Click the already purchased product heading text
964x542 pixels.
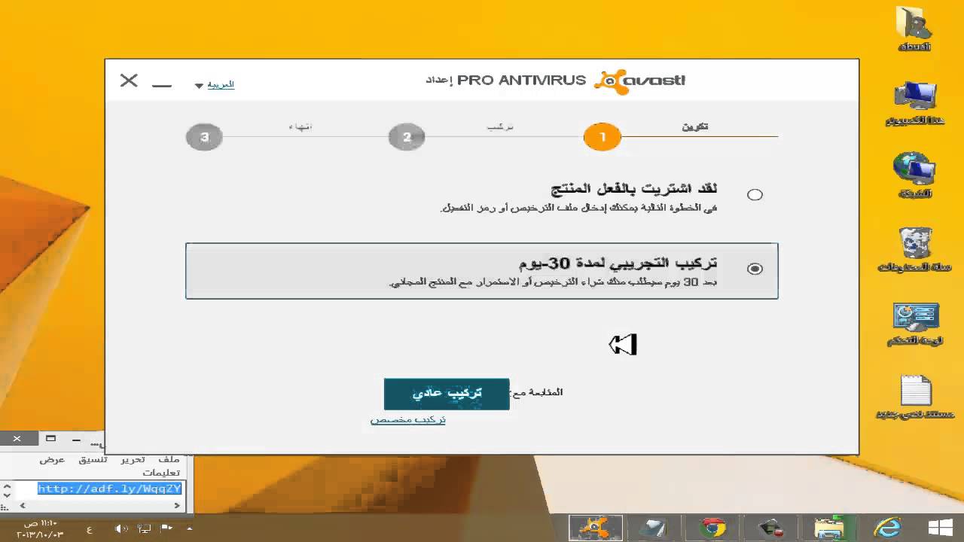(x=634, y=188)
